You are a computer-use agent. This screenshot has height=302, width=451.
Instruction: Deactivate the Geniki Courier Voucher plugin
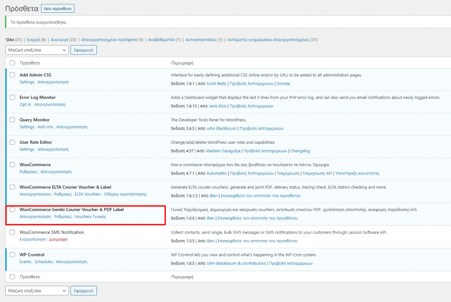click(35, 216)
